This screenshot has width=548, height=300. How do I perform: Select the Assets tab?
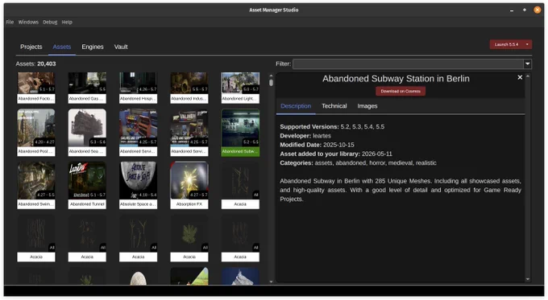pyautogui.click(x=62, y=47)
